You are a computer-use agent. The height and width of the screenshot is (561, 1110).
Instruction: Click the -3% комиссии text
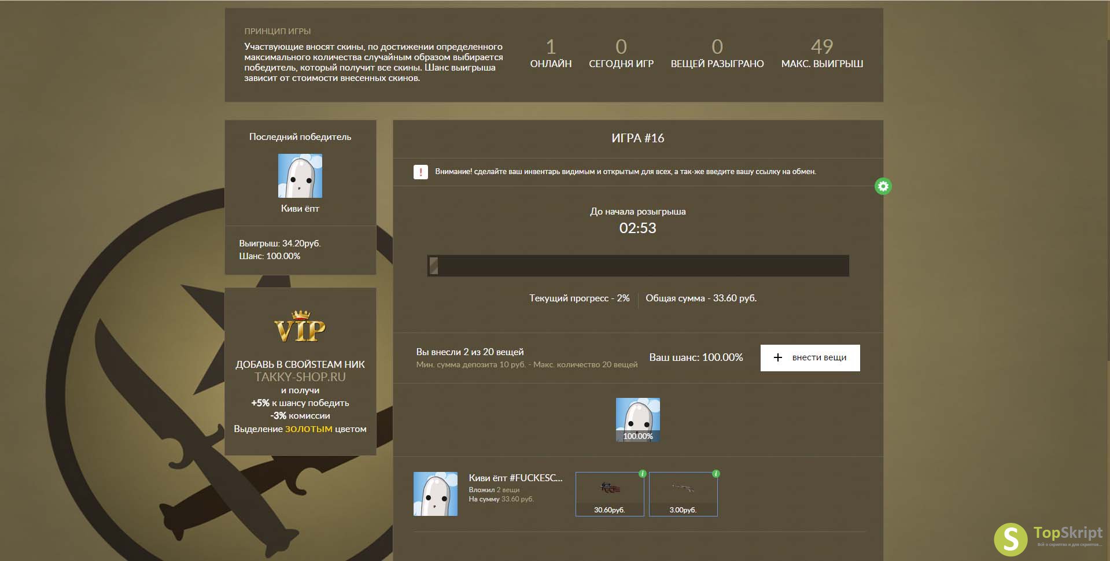tap(300, 416)
